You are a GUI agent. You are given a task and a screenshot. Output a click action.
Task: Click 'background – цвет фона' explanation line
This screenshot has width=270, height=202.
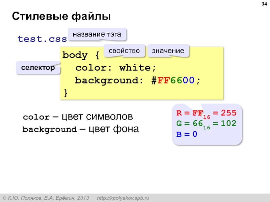(x=81, y=129)
